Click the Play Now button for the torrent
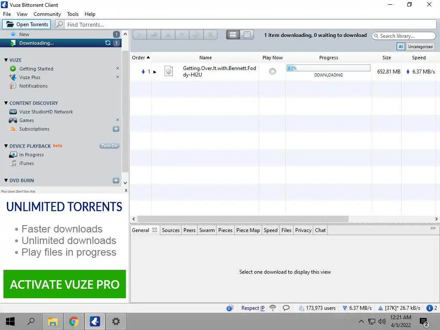 [x=272, y=71]
